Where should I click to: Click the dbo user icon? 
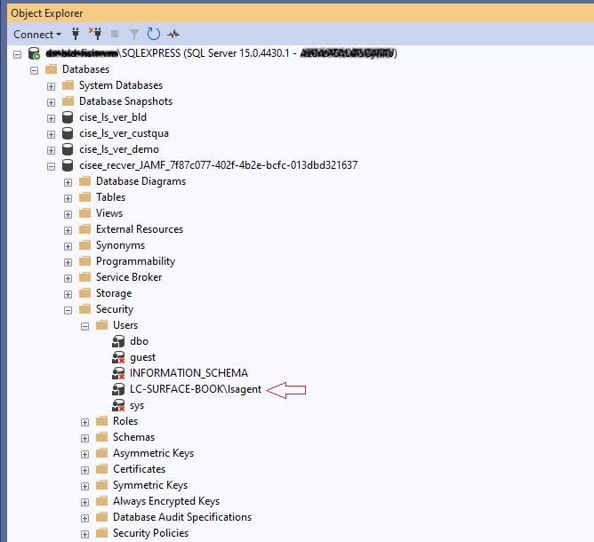[118, 341]
